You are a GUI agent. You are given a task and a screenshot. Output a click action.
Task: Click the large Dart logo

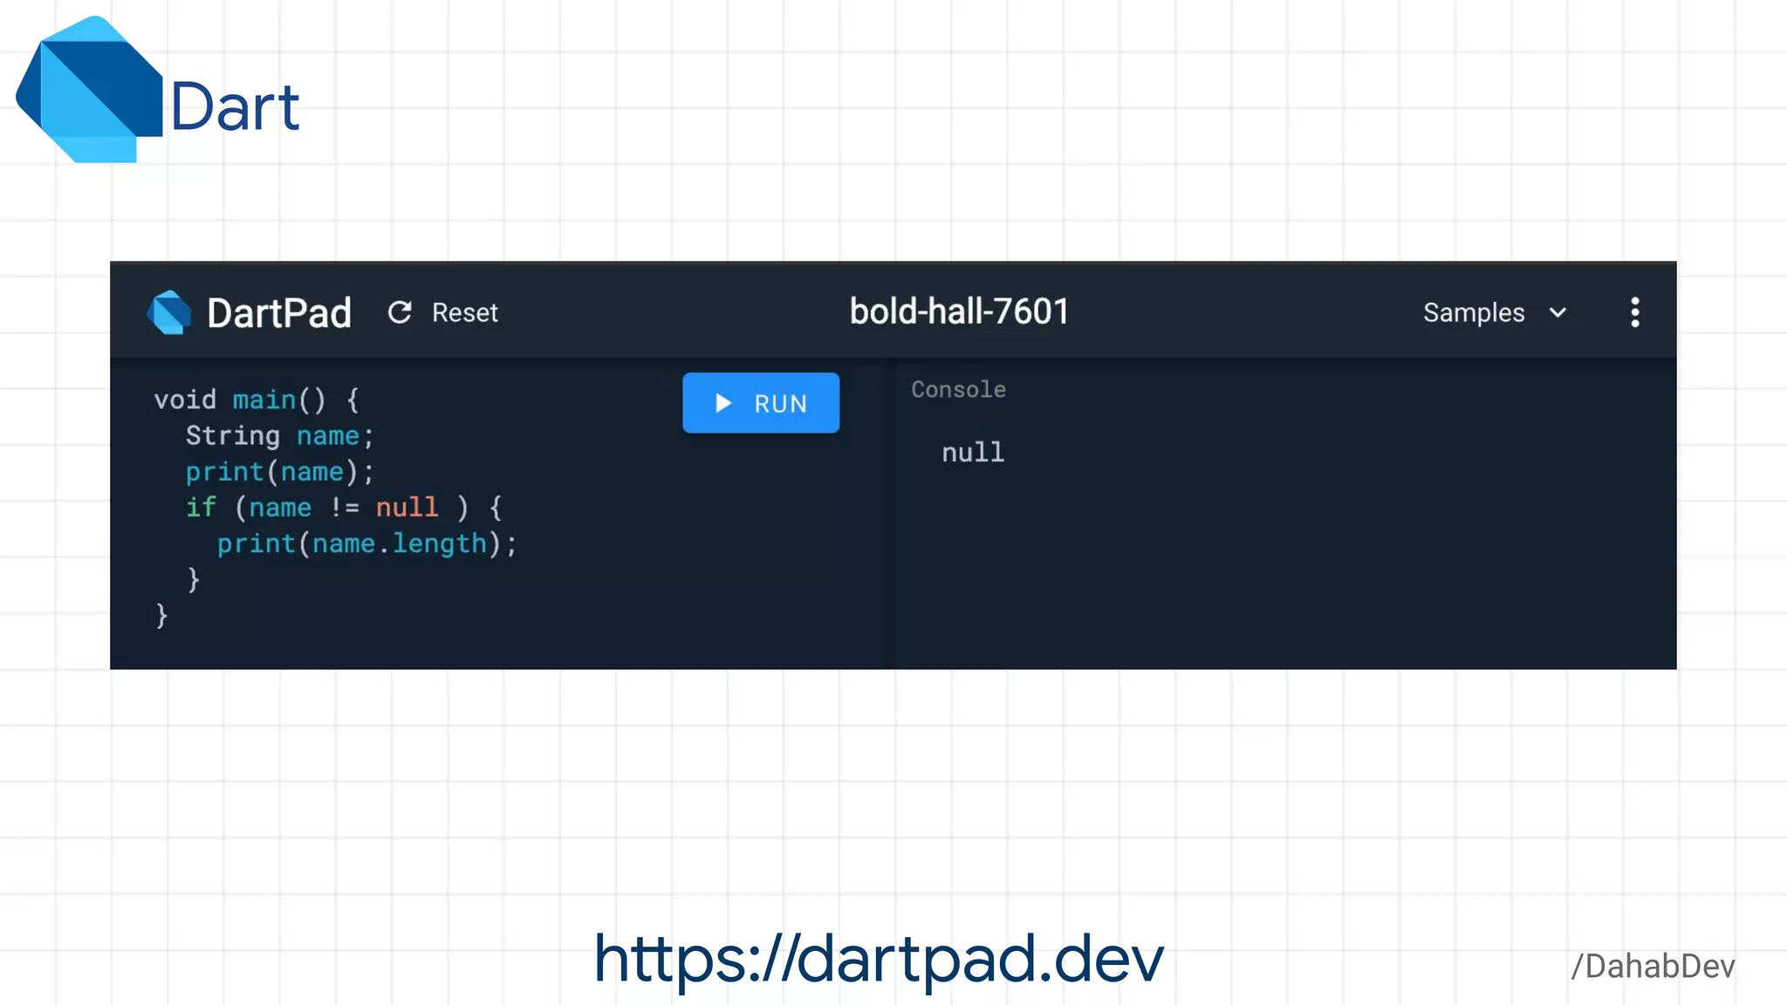89,89
